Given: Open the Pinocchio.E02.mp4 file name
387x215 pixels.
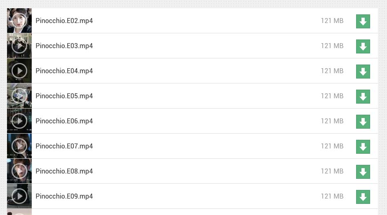Looking at the screenshot, I should pyautogui.click(x=64, y=21).
